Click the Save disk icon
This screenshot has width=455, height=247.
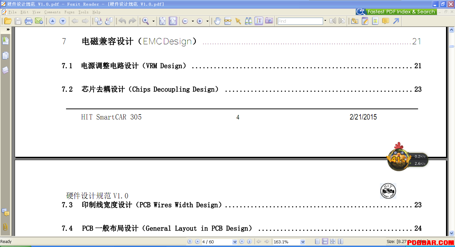coord(18,21)
